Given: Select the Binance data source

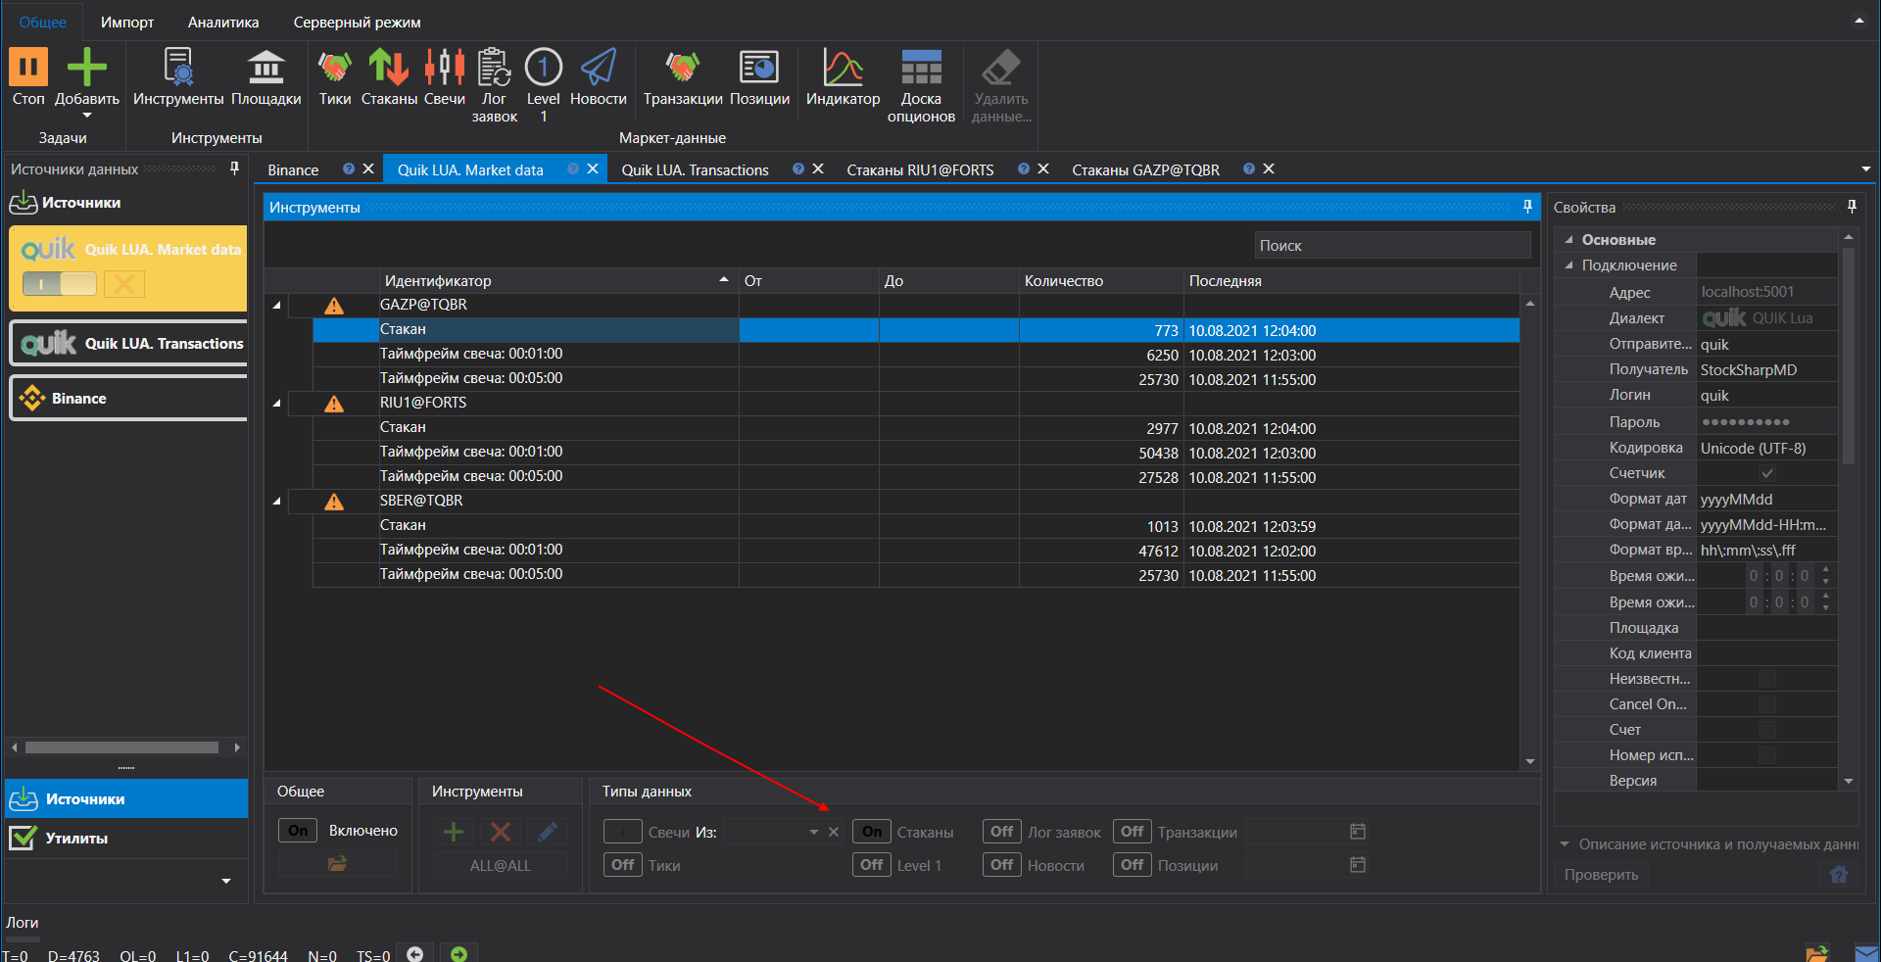Looking at the screenshot, I should pyautogui.click(x=128, y=399).
